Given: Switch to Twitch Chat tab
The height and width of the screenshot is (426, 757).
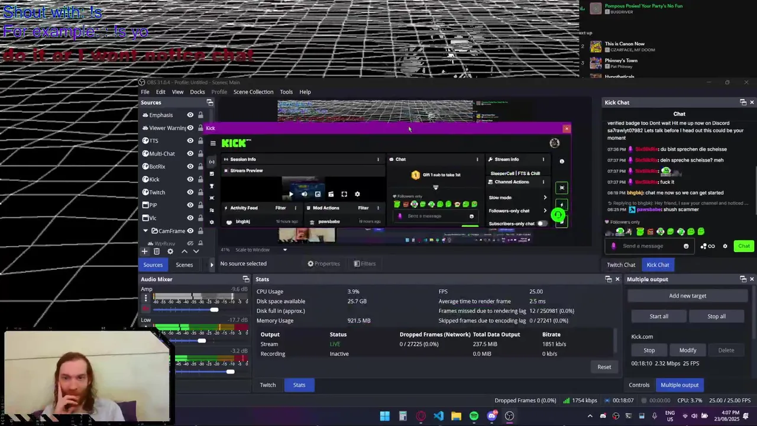Looking at the screenshot, I should 621,265.
